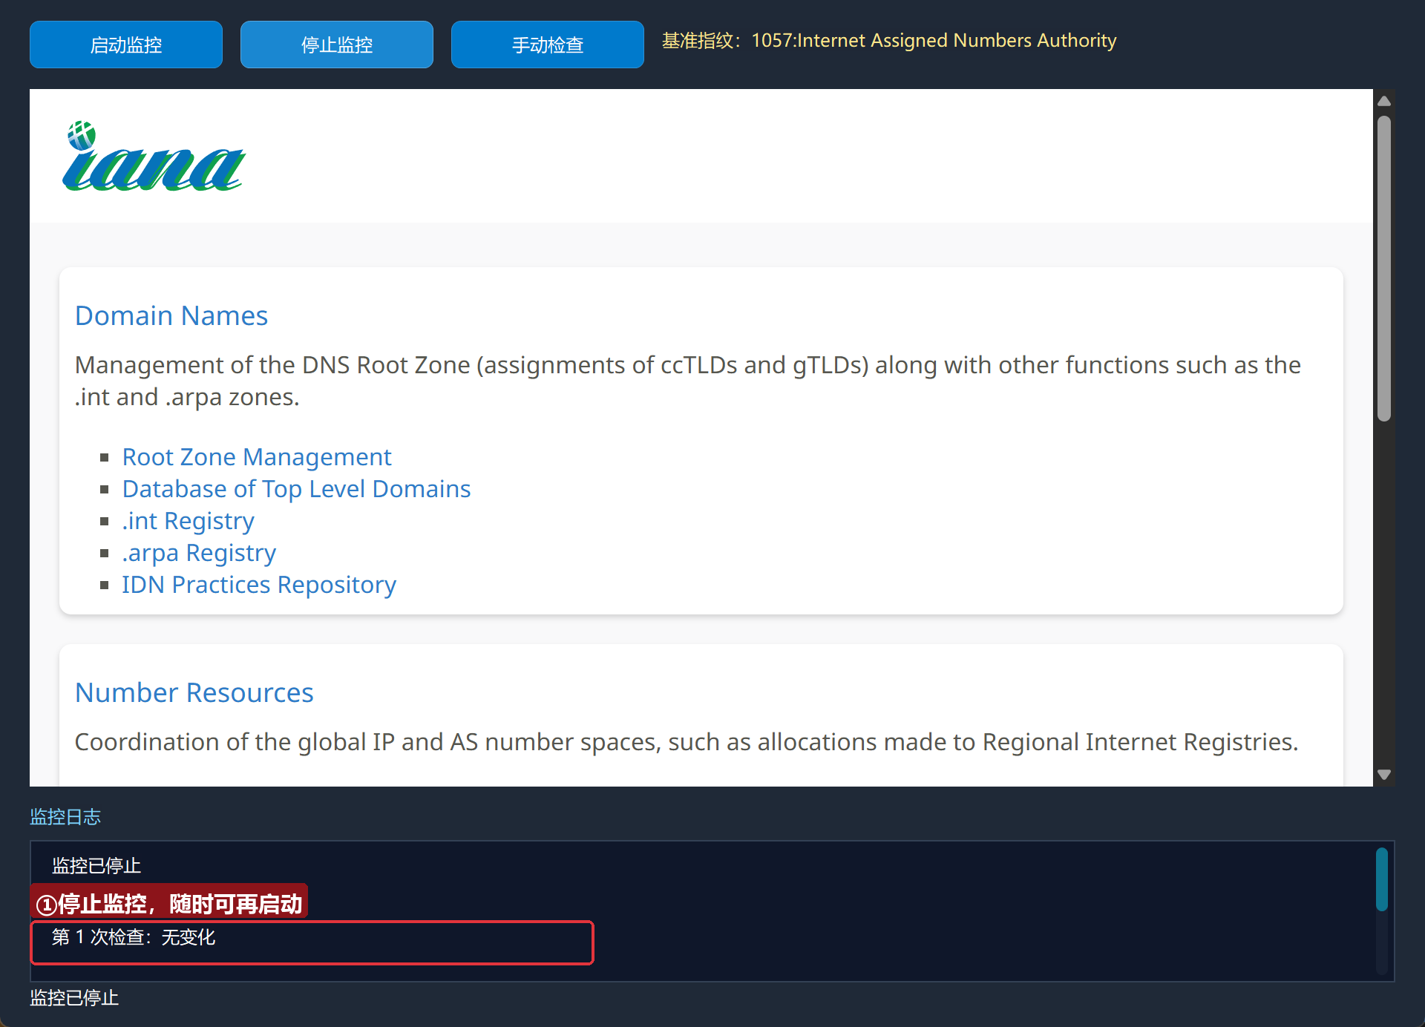This screenshot has height=1027, width=1425.
Task: Start monitoring with 启动监控 button
Action: tap(126, 45)
